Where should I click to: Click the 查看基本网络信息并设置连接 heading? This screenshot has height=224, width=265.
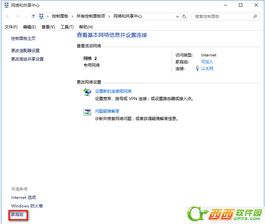click(x=112, y=35)
